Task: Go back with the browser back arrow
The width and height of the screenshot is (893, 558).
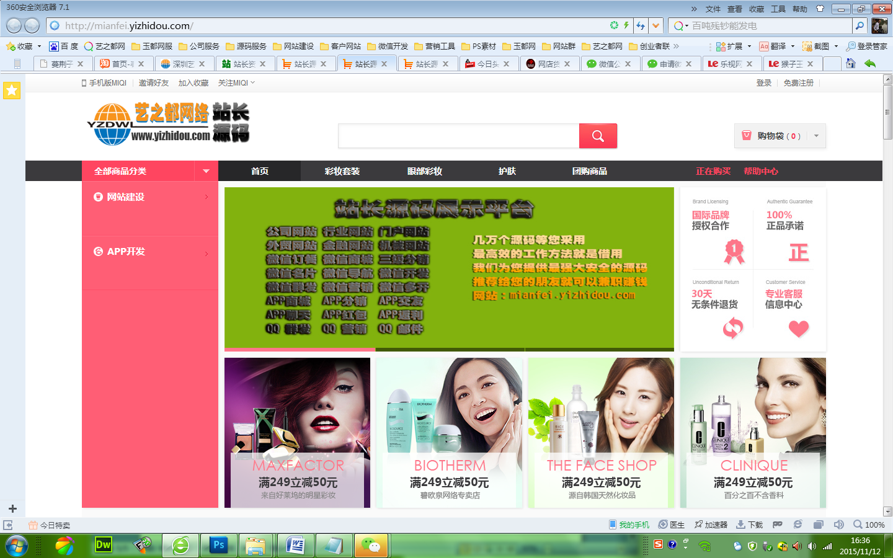Action: [x=14, y=25]
